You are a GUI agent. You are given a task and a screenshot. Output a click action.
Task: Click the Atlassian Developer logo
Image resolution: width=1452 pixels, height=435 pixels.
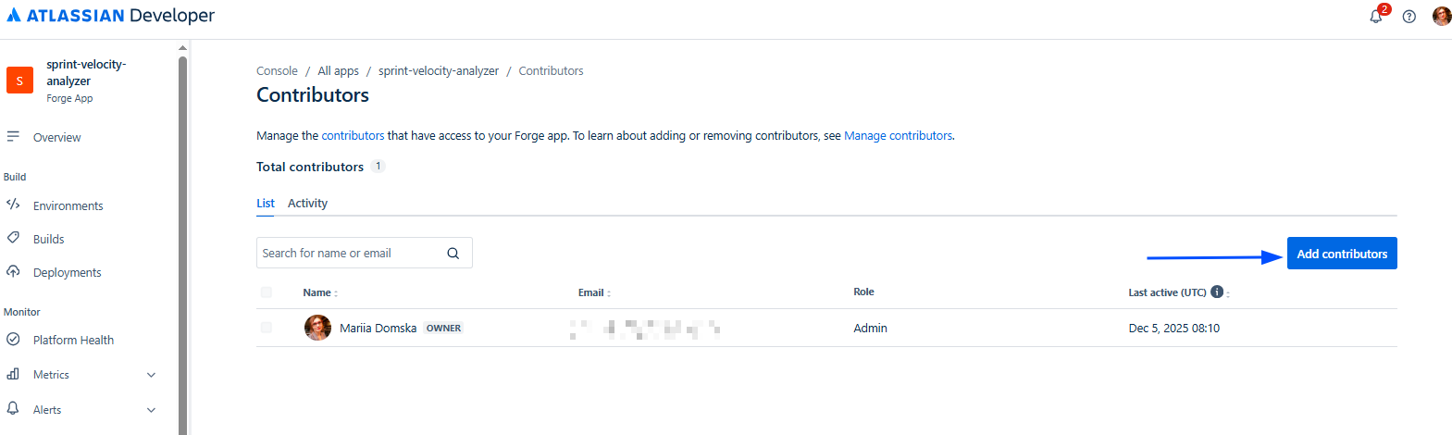[111, 16]
